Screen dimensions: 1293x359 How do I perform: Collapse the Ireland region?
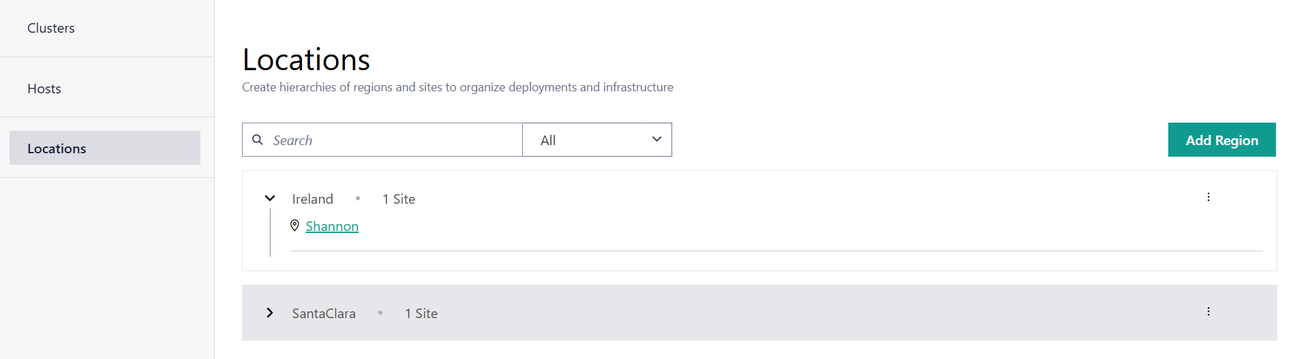(270, 198)
